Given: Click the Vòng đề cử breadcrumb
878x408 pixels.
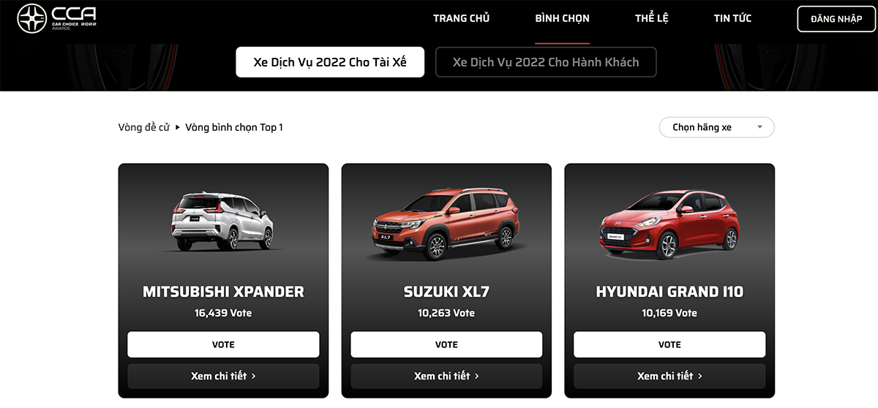Looking at the screenshot, I should [143, 127].
